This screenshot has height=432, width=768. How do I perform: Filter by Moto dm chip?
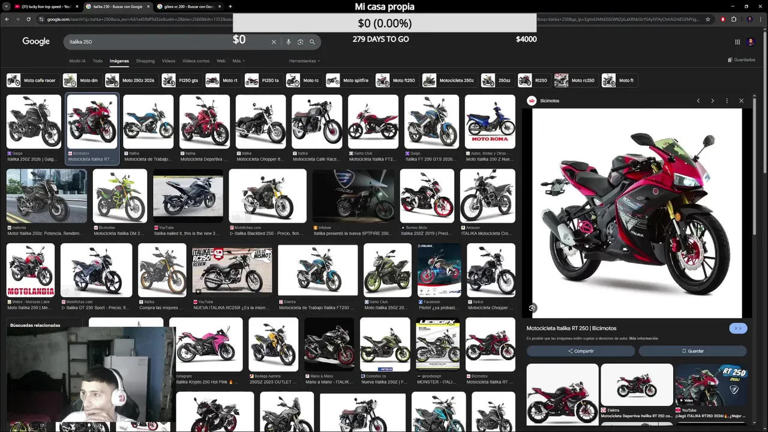[81, 80]
